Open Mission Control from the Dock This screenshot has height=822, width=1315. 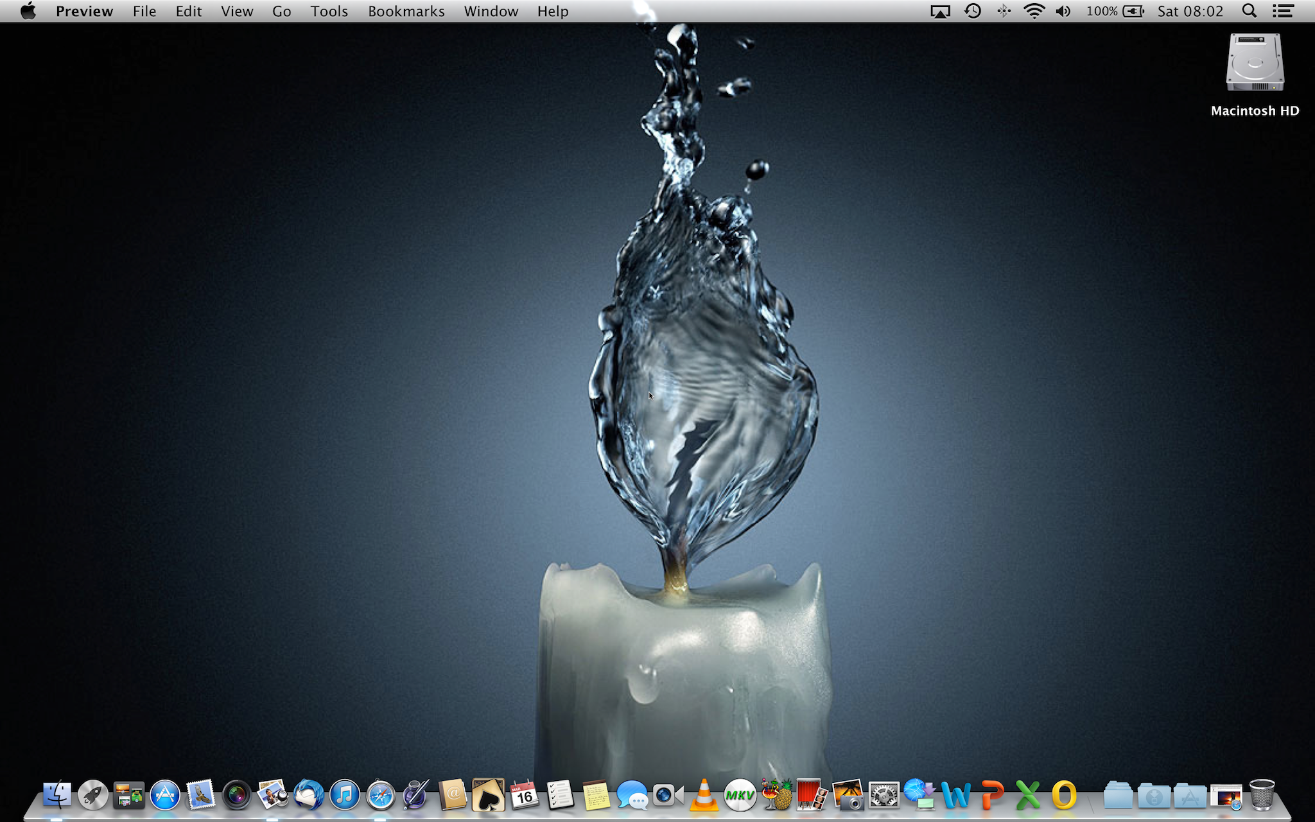coord(128,795)
